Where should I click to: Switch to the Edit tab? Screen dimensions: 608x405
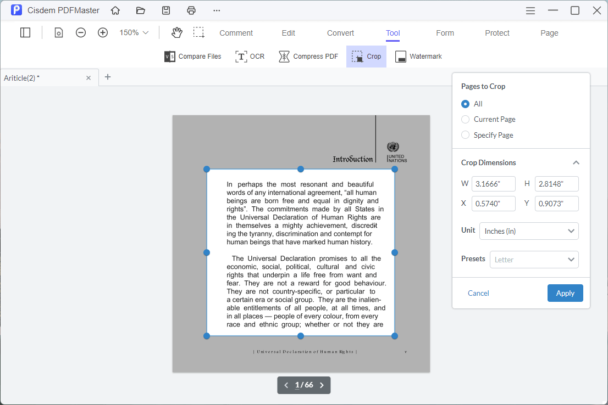point(288,33)
